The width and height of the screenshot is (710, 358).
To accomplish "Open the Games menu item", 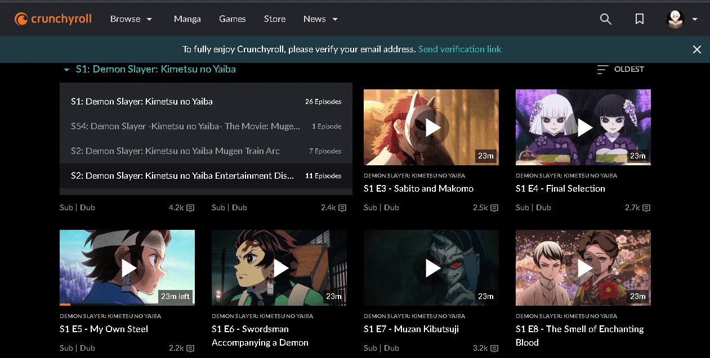I will tap(233, 19).
